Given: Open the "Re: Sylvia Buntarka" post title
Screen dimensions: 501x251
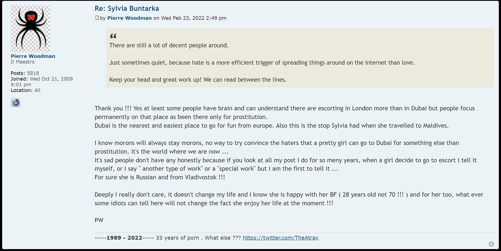Looking at the screenshot, I should coord(127,8).
